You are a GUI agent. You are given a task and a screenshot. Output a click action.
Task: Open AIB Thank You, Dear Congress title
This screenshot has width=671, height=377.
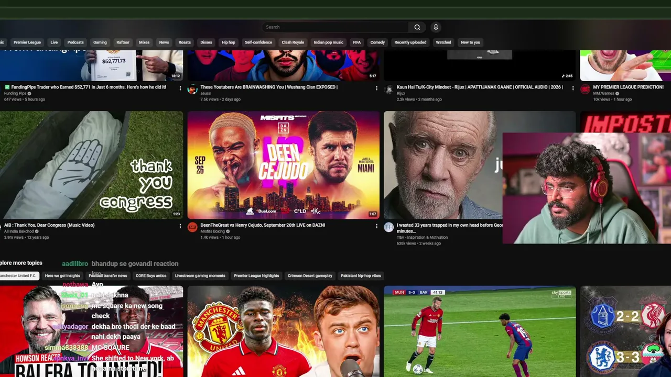[x=49, y=225]
